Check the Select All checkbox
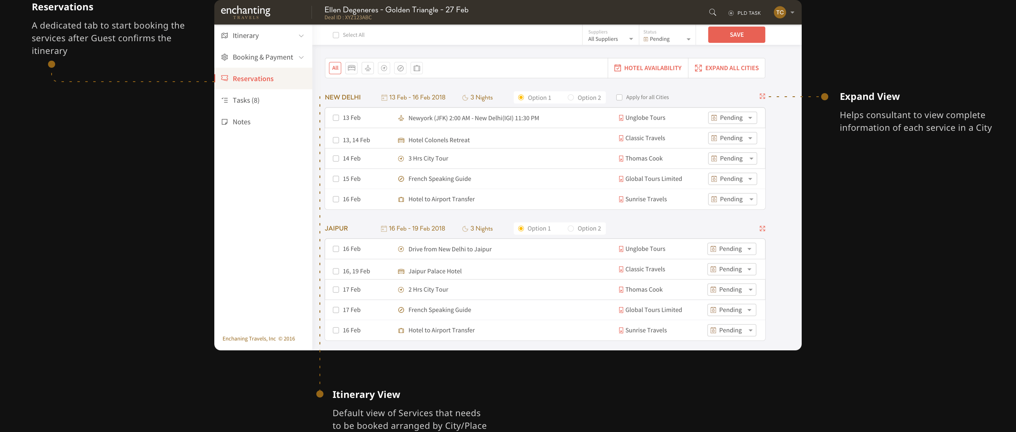 [335, 35]
